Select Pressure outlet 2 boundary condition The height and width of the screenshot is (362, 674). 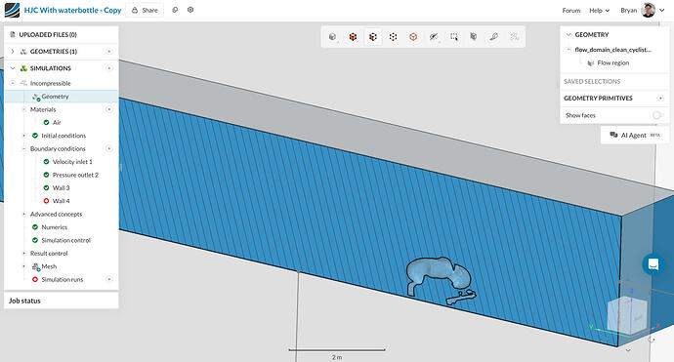point(75,175)
